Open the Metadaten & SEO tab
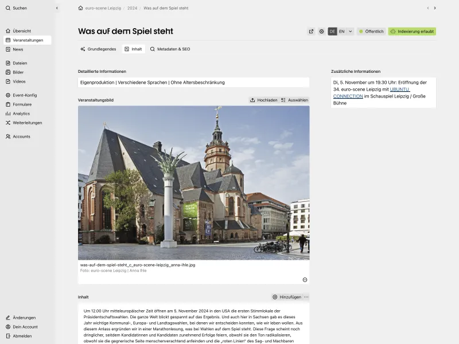The width and height of the screenshot is (459, 344). tap(169, 49)
